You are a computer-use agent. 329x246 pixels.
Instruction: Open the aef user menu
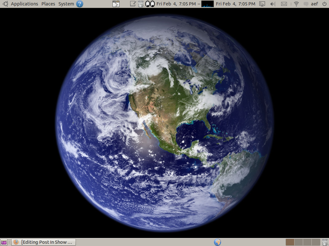pos(314,4)
